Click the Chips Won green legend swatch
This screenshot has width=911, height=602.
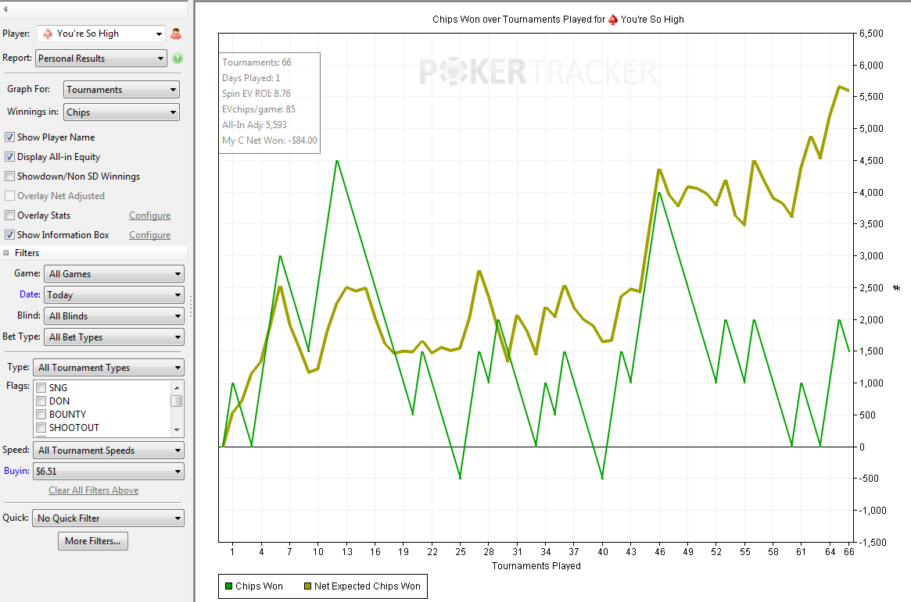point(229,586)
